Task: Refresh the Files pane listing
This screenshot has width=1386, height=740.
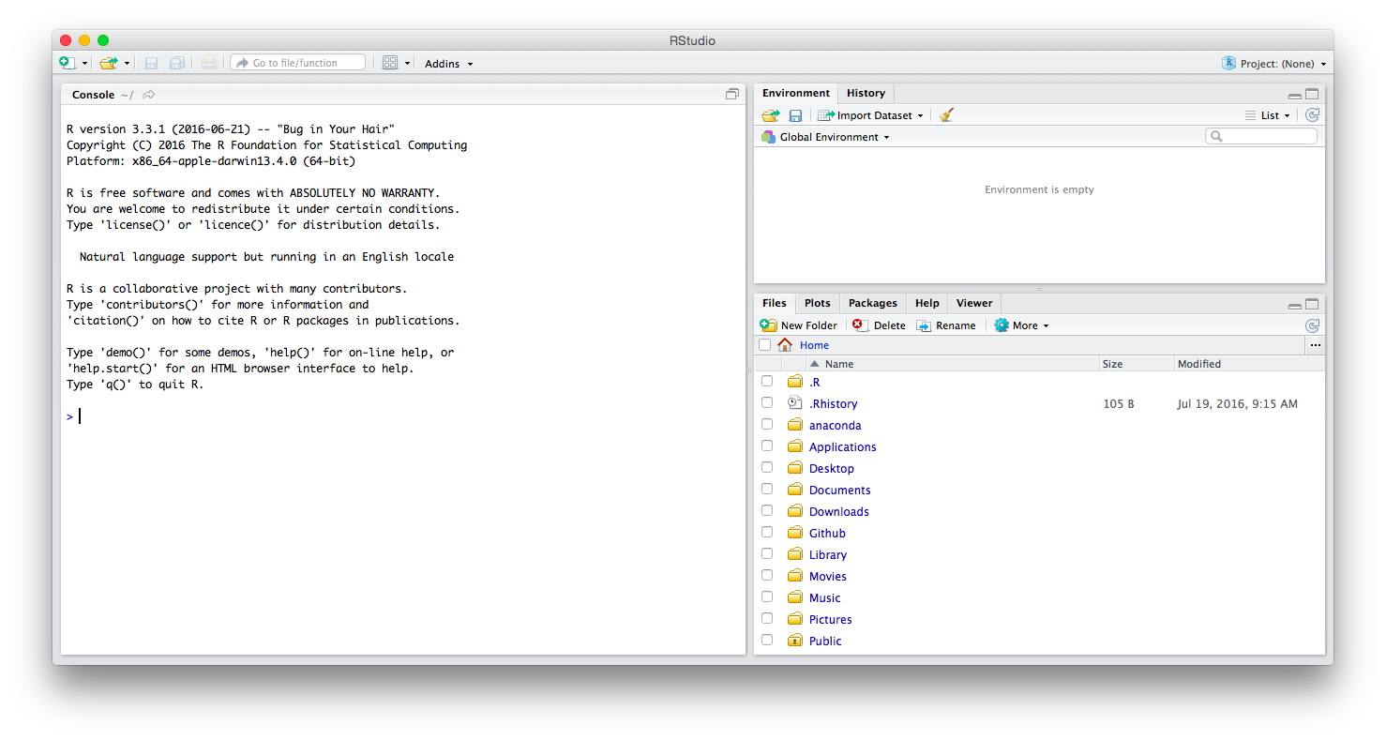Action: (1312, 325)
